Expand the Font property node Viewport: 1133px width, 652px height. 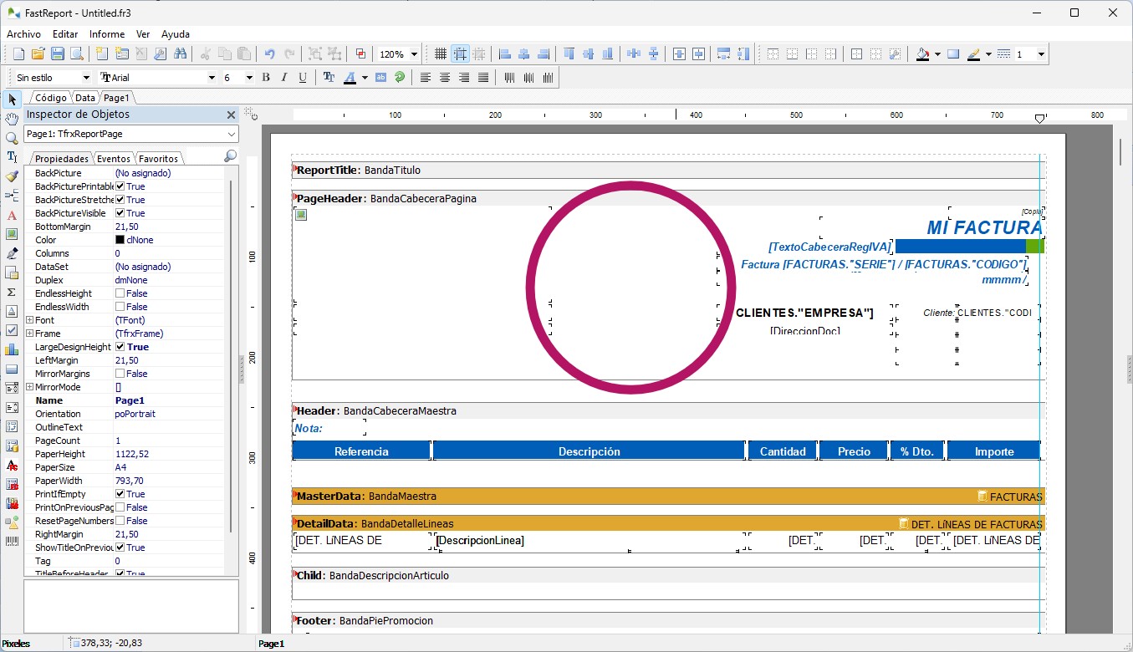[30, 320]
